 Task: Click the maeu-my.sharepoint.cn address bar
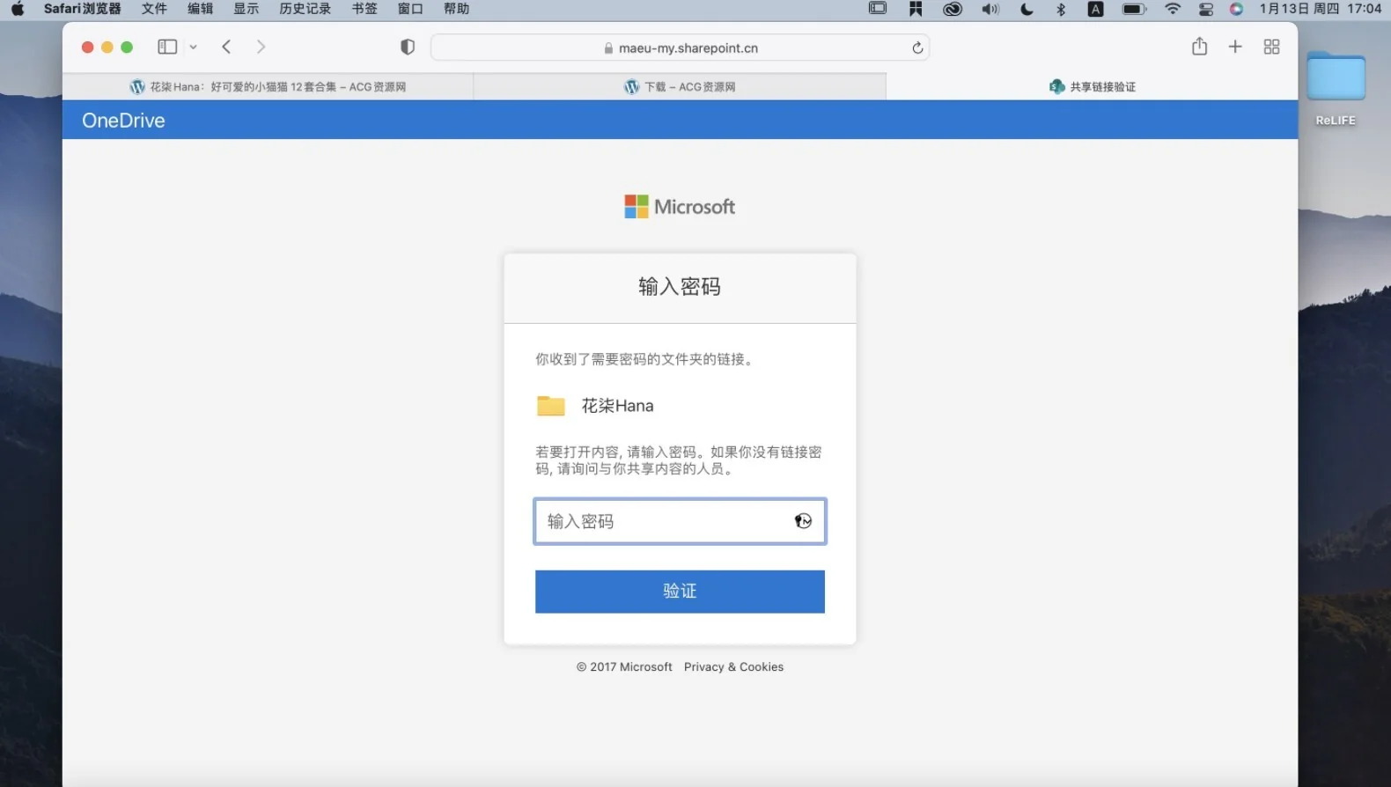pyautogui.click(x=680, y=48)
